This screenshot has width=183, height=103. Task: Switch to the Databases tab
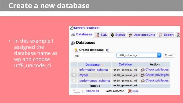click(x=81, y=34)
